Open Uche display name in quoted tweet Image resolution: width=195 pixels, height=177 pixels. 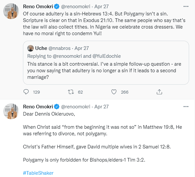(41, 48)
